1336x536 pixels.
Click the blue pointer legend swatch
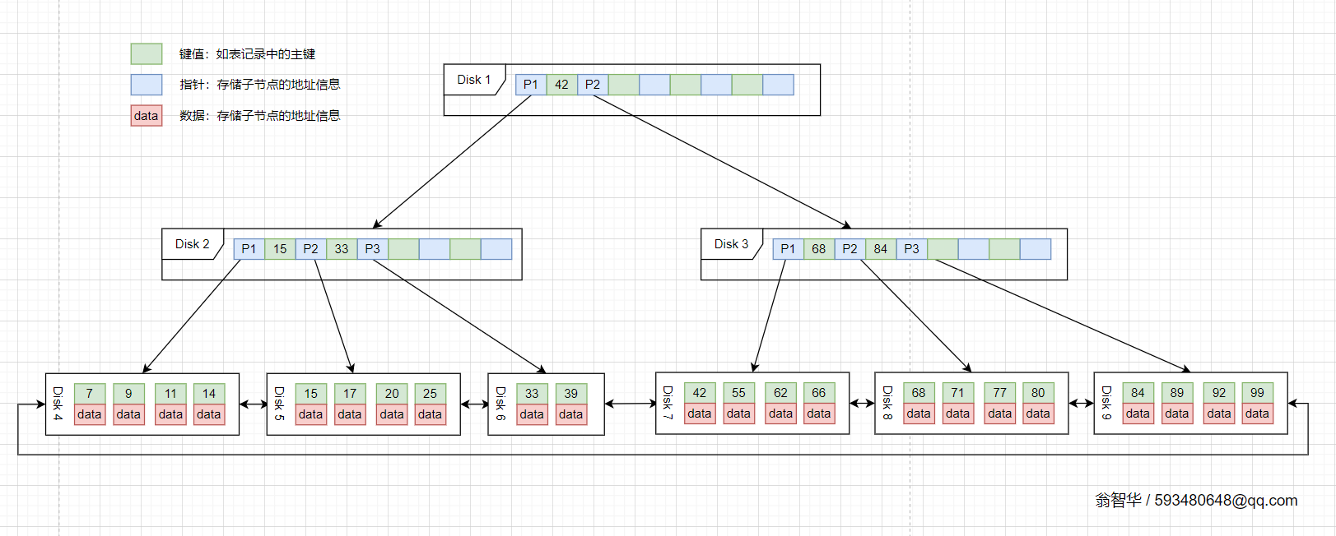(x=147, y=85)
